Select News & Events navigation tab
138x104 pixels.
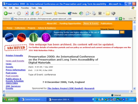click(x=91, y=24)
